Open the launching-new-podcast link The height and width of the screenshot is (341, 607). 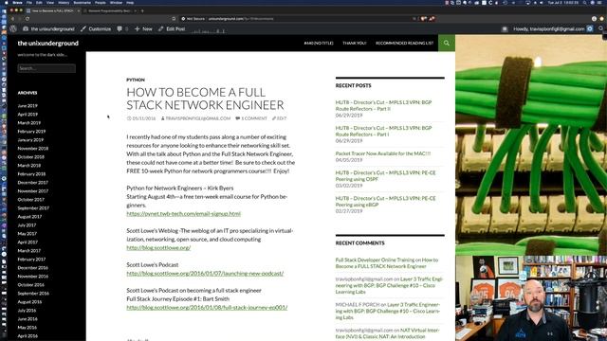click(x=205, y=273)
